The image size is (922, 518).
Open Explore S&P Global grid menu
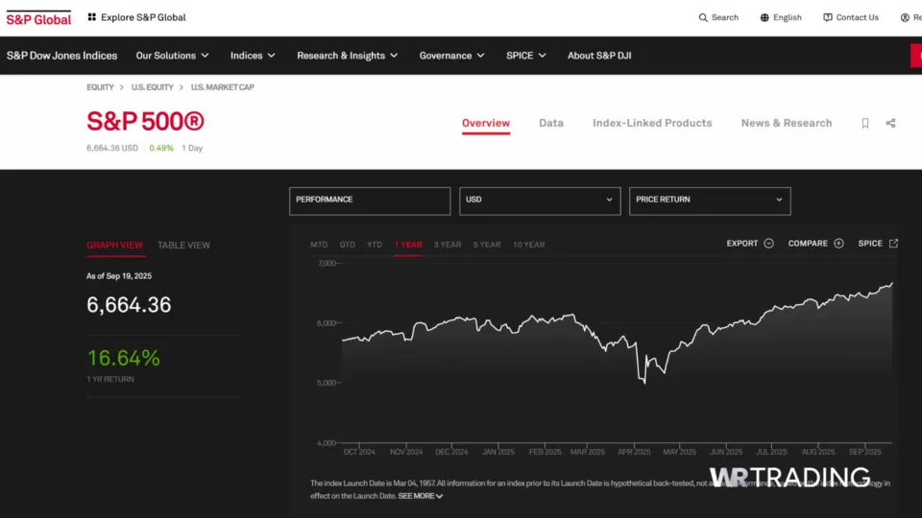(92, 17)
